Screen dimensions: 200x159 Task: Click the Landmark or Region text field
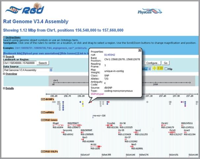[19, 63]
